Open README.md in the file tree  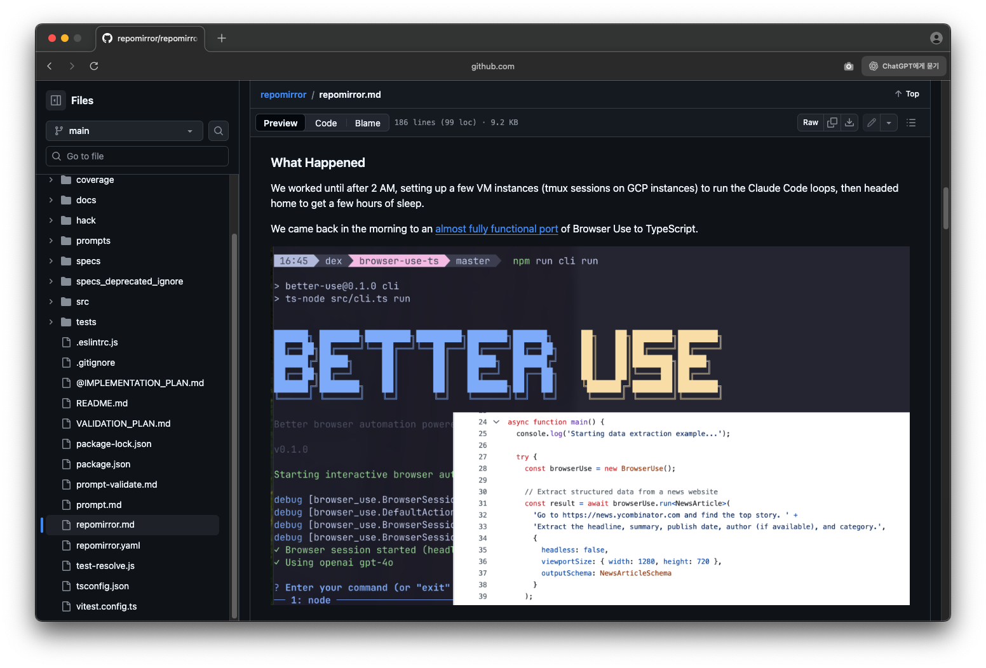102,403
